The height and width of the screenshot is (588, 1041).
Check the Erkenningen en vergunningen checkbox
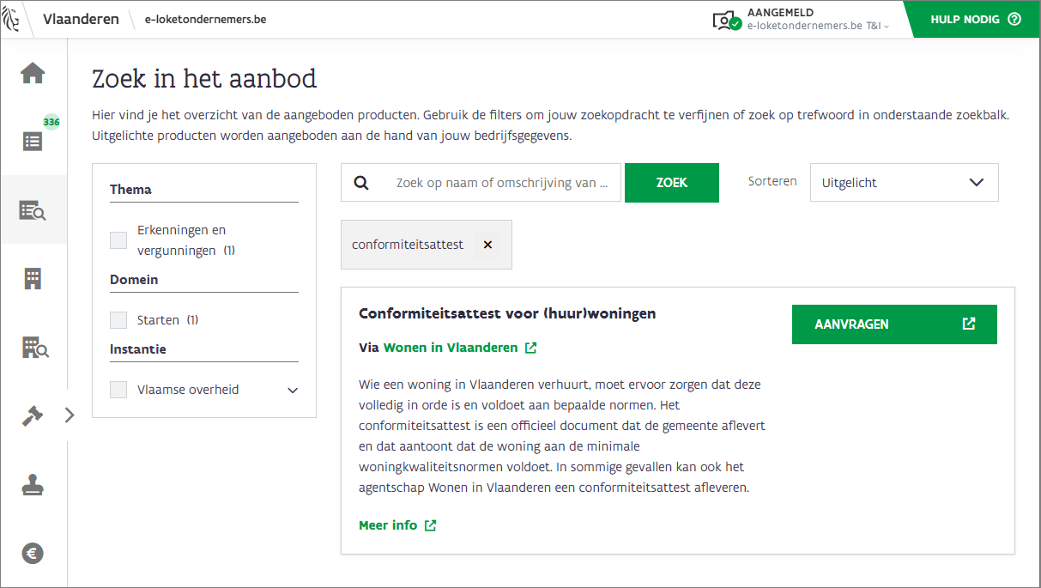click(118, 240)
